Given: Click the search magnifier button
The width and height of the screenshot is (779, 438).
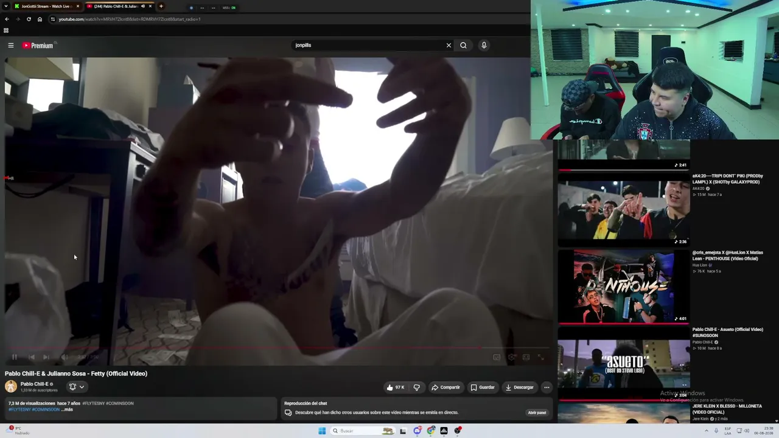Looking at the screenshot, I should coord(463,45).
